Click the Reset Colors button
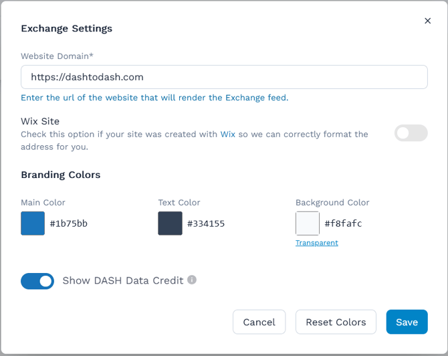 [x=336, y=322]
